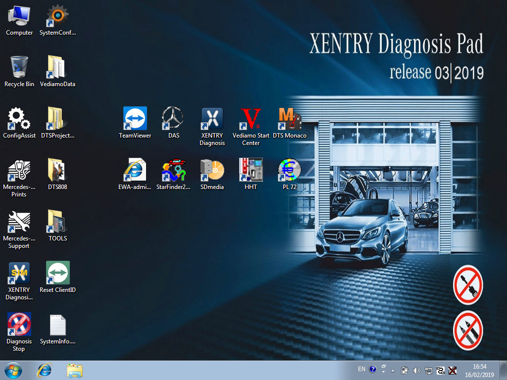Open the DAS diagnostic application

pos(173,119)
